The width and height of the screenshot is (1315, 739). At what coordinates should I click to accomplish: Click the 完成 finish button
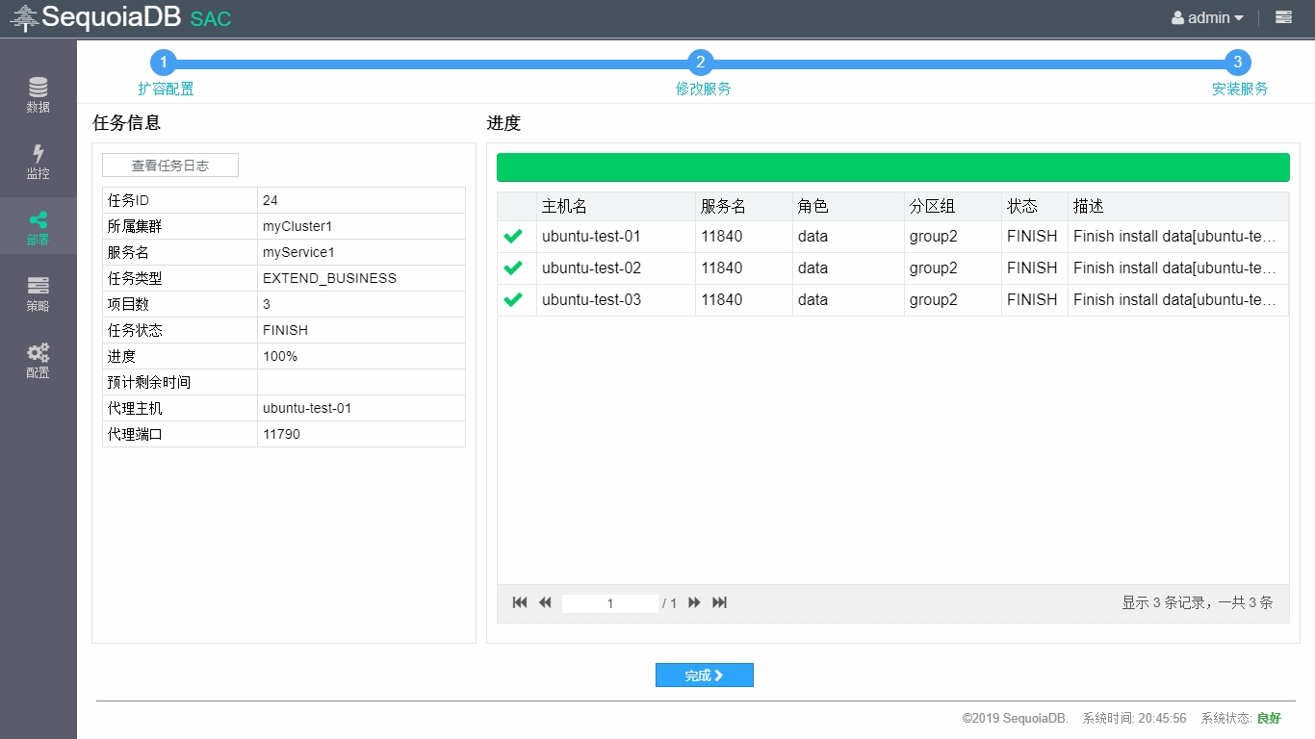(x=704, y=675)
